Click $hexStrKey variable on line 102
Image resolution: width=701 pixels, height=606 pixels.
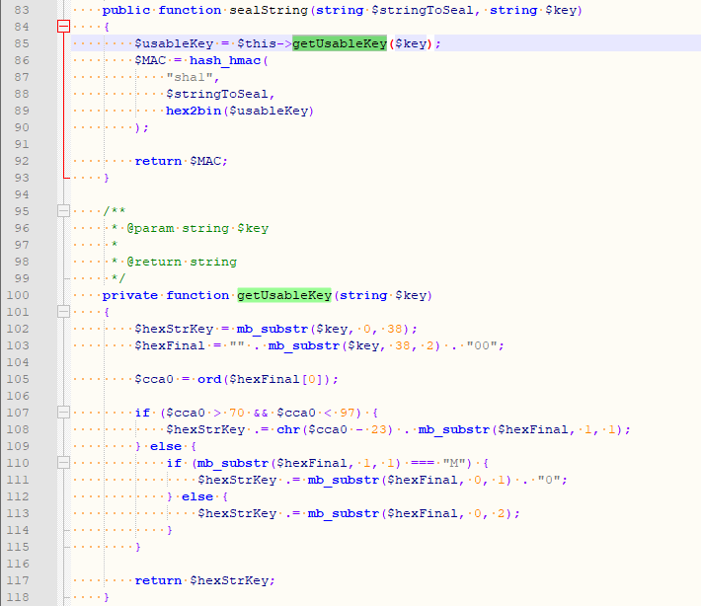coord(174,329)
